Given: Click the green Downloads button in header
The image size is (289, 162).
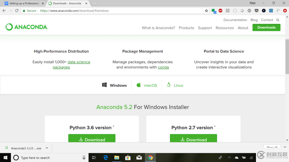Looking at the screenshot, I should coord(266,28).
